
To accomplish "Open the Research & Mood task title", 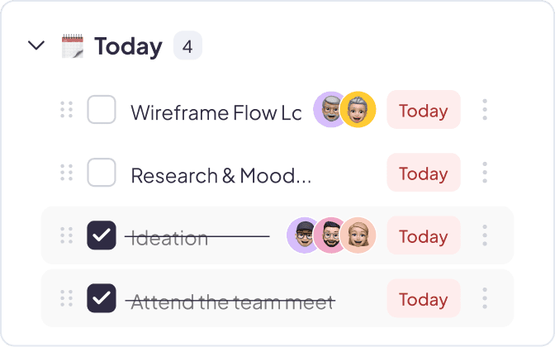I will [x=221, y=175].
